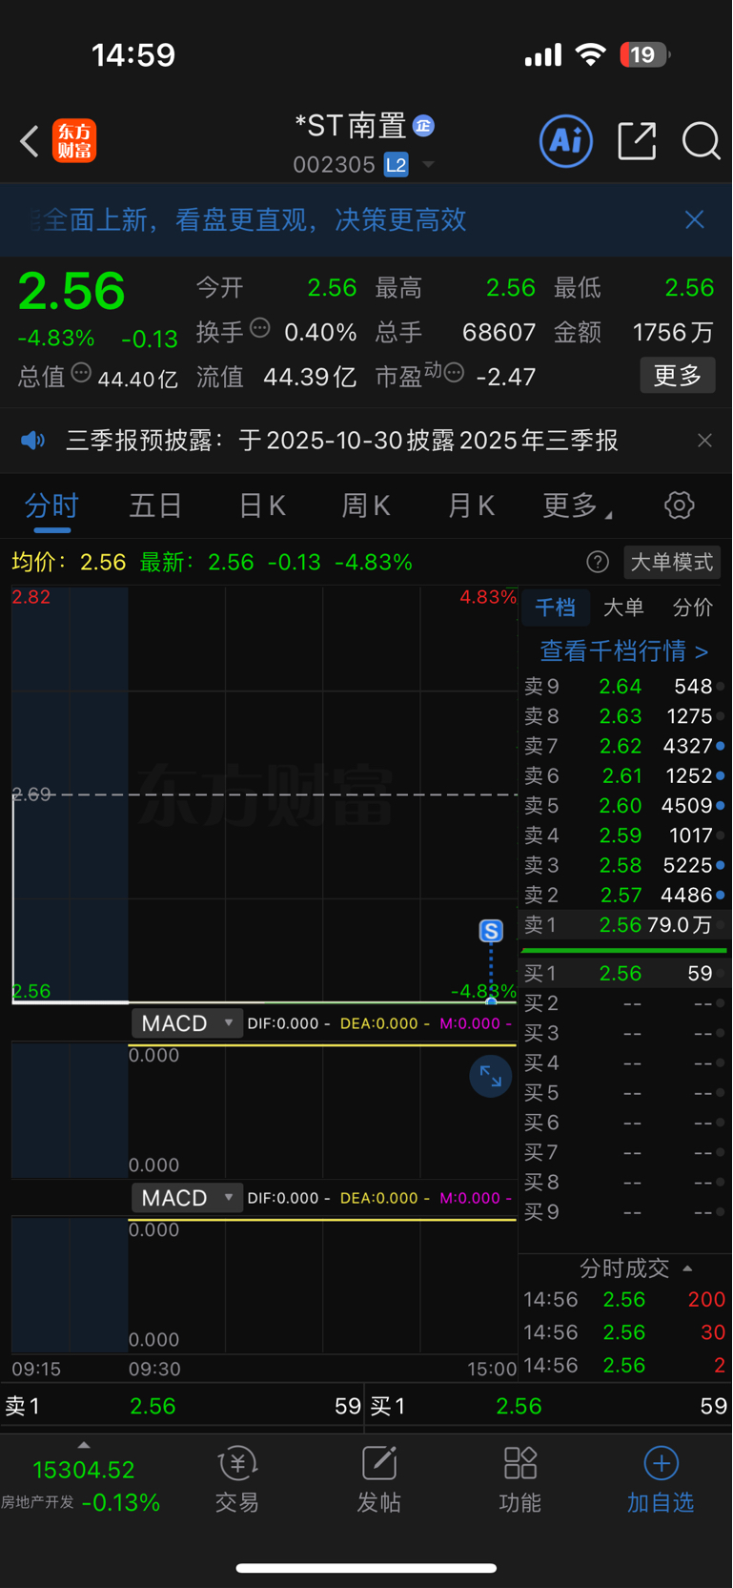Select the 买1 row in order book
This screenshot has width=733, height=1588.
click(625, 974)
